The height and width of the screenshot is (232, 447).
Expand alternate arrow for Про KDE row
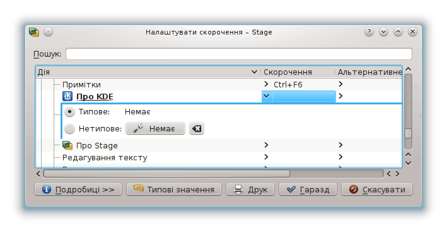pos(340,96)
